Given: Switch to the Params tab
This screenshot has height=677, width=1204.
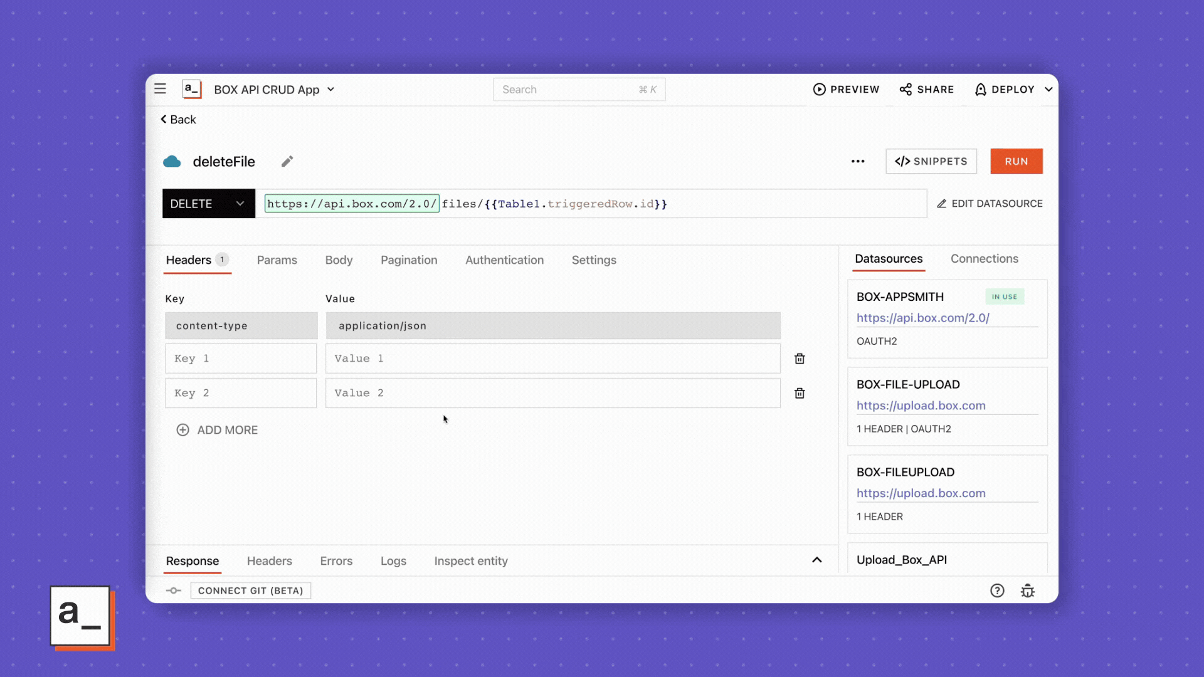Looking at the screenshot, I should [277, 260].
